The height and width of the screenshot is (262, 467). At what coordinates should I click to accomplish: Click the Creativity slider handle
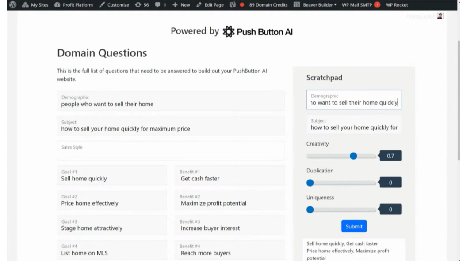pos(353,156)
